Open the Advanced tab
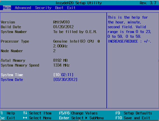Screen dimensions: 159x121 23,8
